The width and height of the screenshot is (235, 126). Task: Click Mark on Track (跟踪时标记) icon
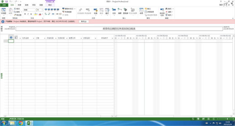coord(63,9)
